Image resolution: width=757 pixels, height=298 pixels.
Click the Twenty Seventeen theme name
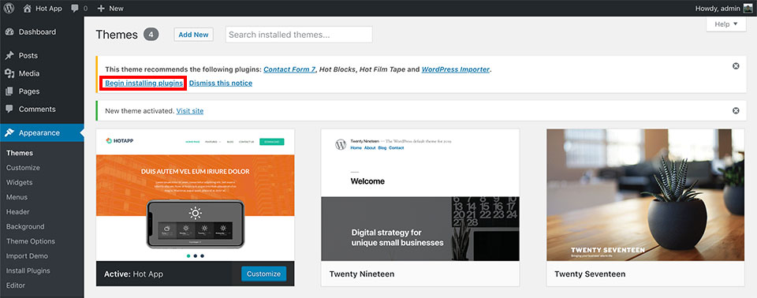[x=590, y=274]
